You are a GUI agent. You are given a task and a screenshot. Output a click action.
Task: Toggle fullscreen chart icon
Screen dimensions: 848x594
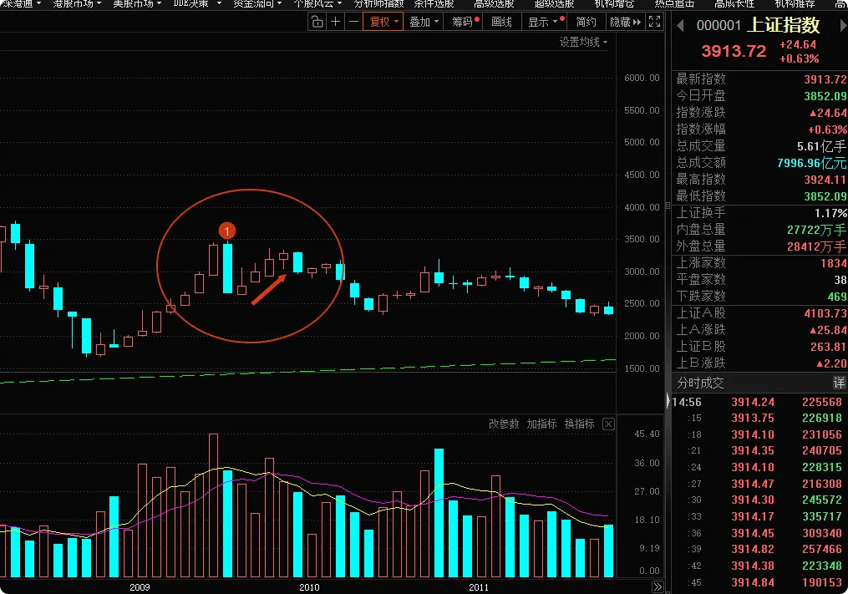tap(654, 22)
